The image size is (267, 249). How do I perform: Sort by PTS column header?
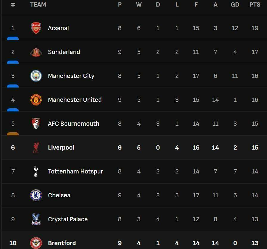pos(255,5)
